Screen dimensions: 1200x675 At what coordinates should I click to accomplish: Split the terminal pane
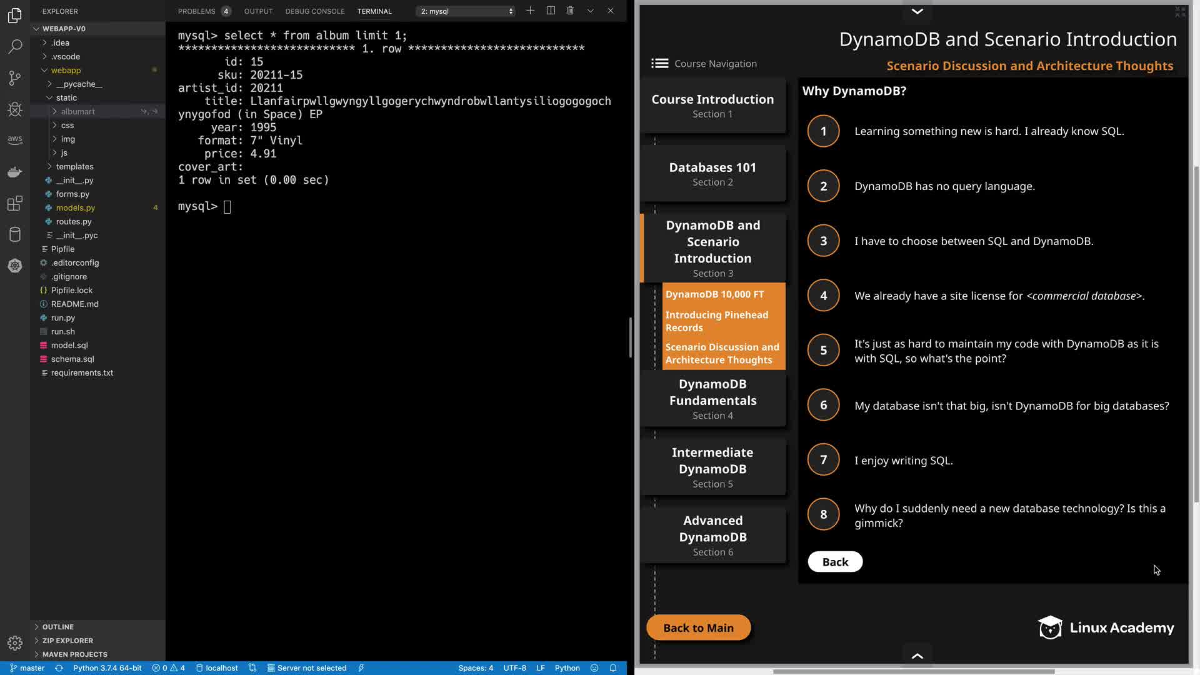[x=551, y=11]
